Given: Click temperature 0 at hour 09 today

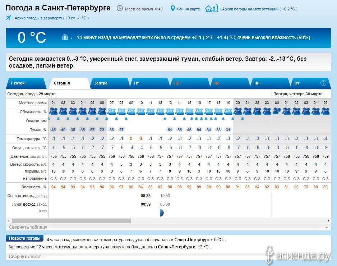Looking at the screenshot, I should tap(131, 139).
